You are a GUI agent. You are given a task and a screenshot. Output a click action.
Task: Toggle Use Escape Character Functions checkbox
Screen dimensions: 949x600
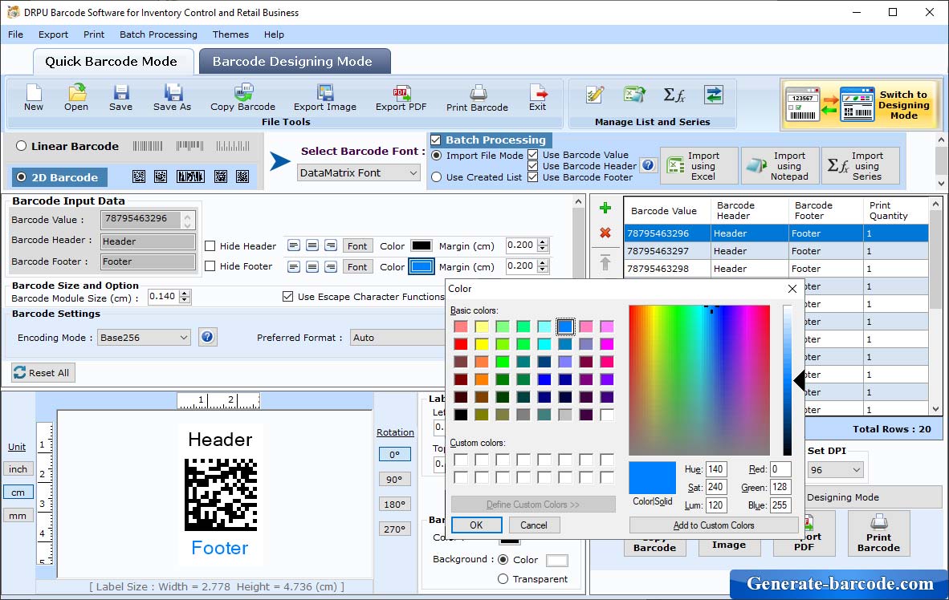(288, 296)
